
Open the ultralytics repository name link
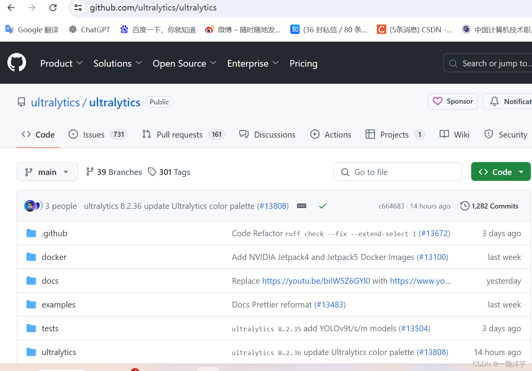coord(115,102)
